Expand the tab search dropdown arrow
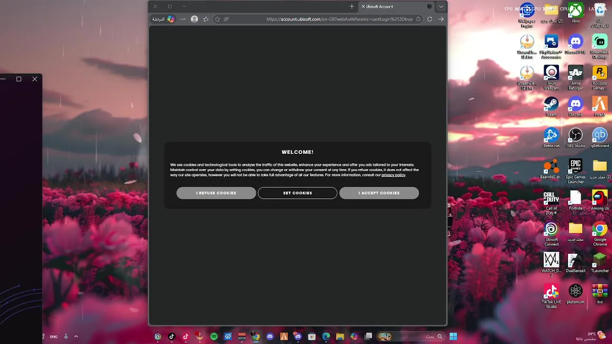The height and width of the screenshot is (344, 612). (x=441, y=7)
